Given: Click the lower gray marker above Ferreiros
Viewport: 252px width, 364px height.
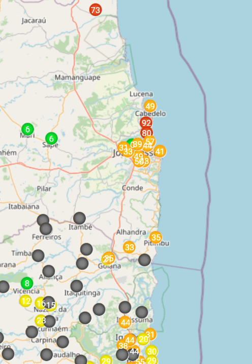Looking at the screenshot, I should (46, 229).
